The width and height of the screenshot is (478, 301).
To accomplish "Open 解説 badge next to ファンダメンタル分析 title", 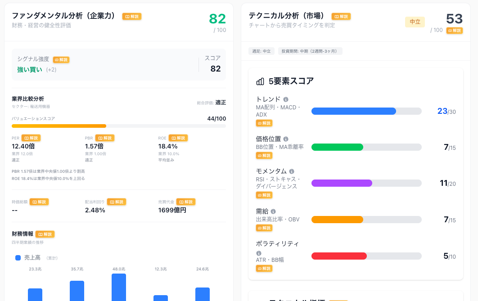I will coord(132,16).
